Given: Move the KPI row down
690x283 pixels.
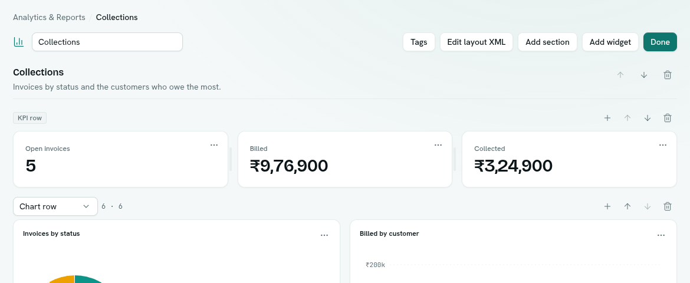Looking at the screenshot, I should (648, 118).
